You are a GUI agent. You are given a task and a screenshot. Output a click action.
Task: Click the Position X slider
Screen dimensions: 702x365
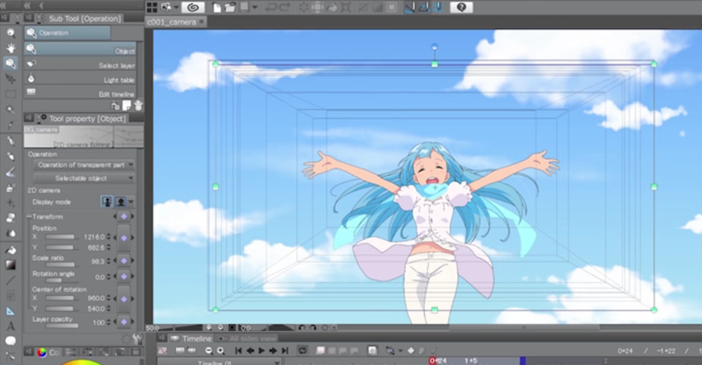(x=61, y=237)
